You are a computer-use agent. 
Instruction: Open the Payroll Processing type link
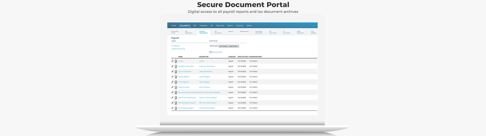pos(178,49)
